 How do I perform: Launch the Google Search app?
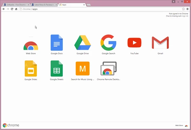108,43
